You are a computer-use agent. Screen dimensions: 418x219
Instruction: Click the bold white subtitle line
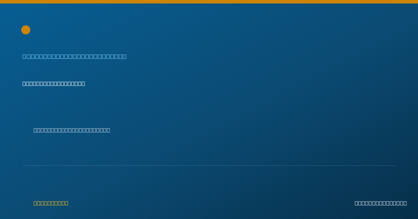(54, 83)
